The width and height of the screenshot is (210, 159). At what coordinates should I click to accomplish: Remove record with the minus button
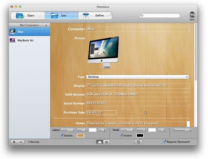[x=21, y=142]
